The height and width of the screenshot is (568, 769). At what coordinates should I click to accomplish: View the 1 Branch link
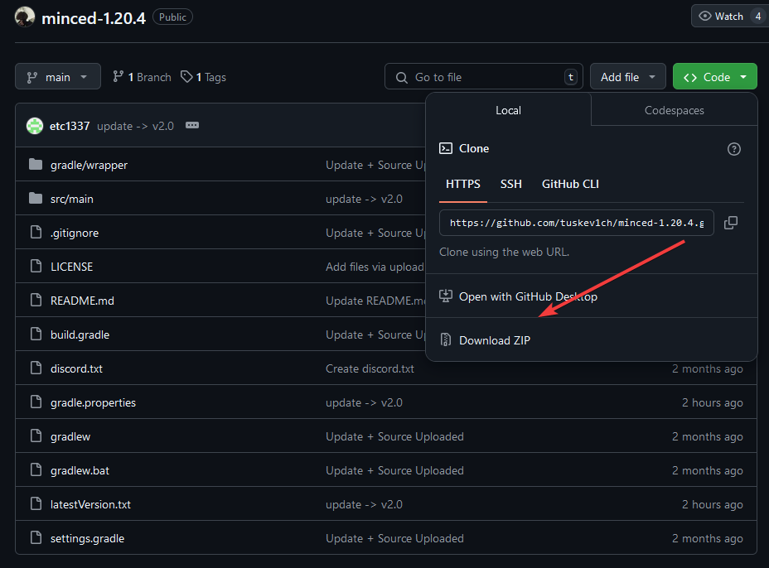(143, 77)
